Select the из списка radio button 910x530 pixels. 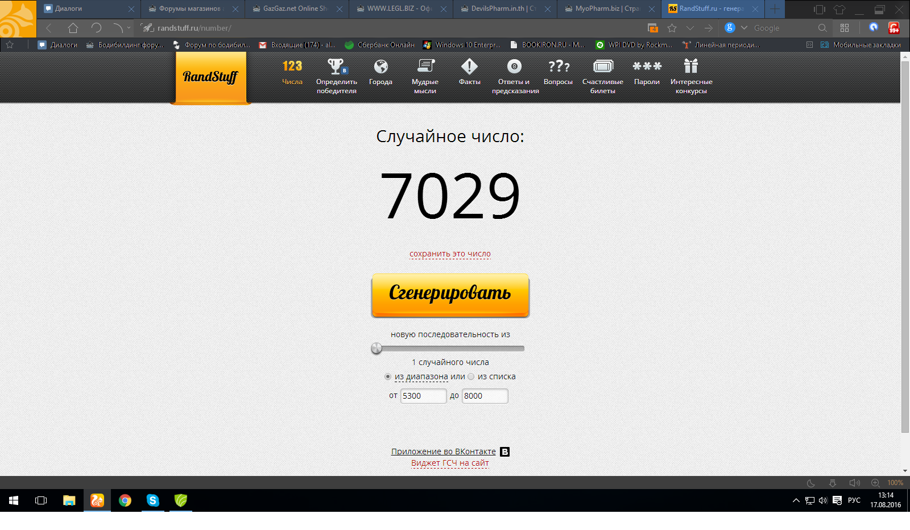click(x=471, y=376)
